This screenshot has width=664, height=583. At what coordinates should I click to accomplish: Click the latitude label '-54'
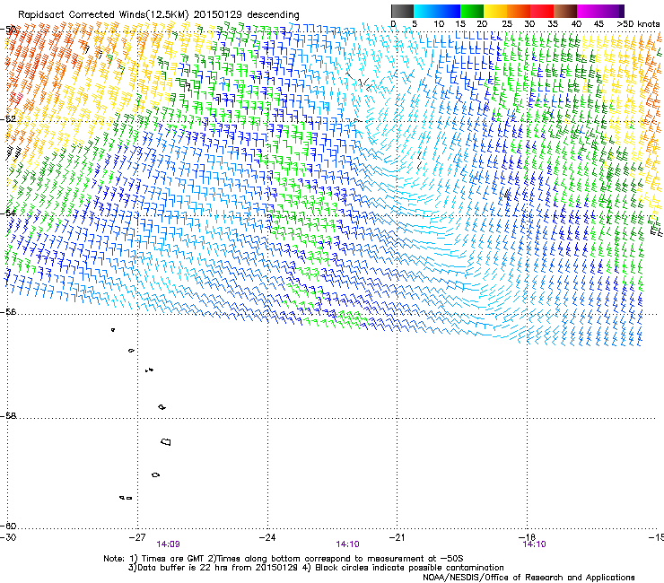pos(8,213)
